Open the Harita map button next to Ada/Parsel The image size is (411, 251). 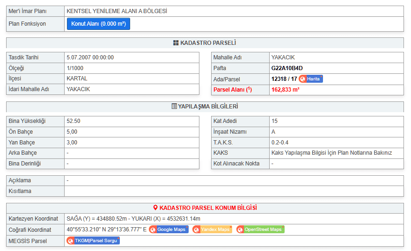[x=311, y=79]
